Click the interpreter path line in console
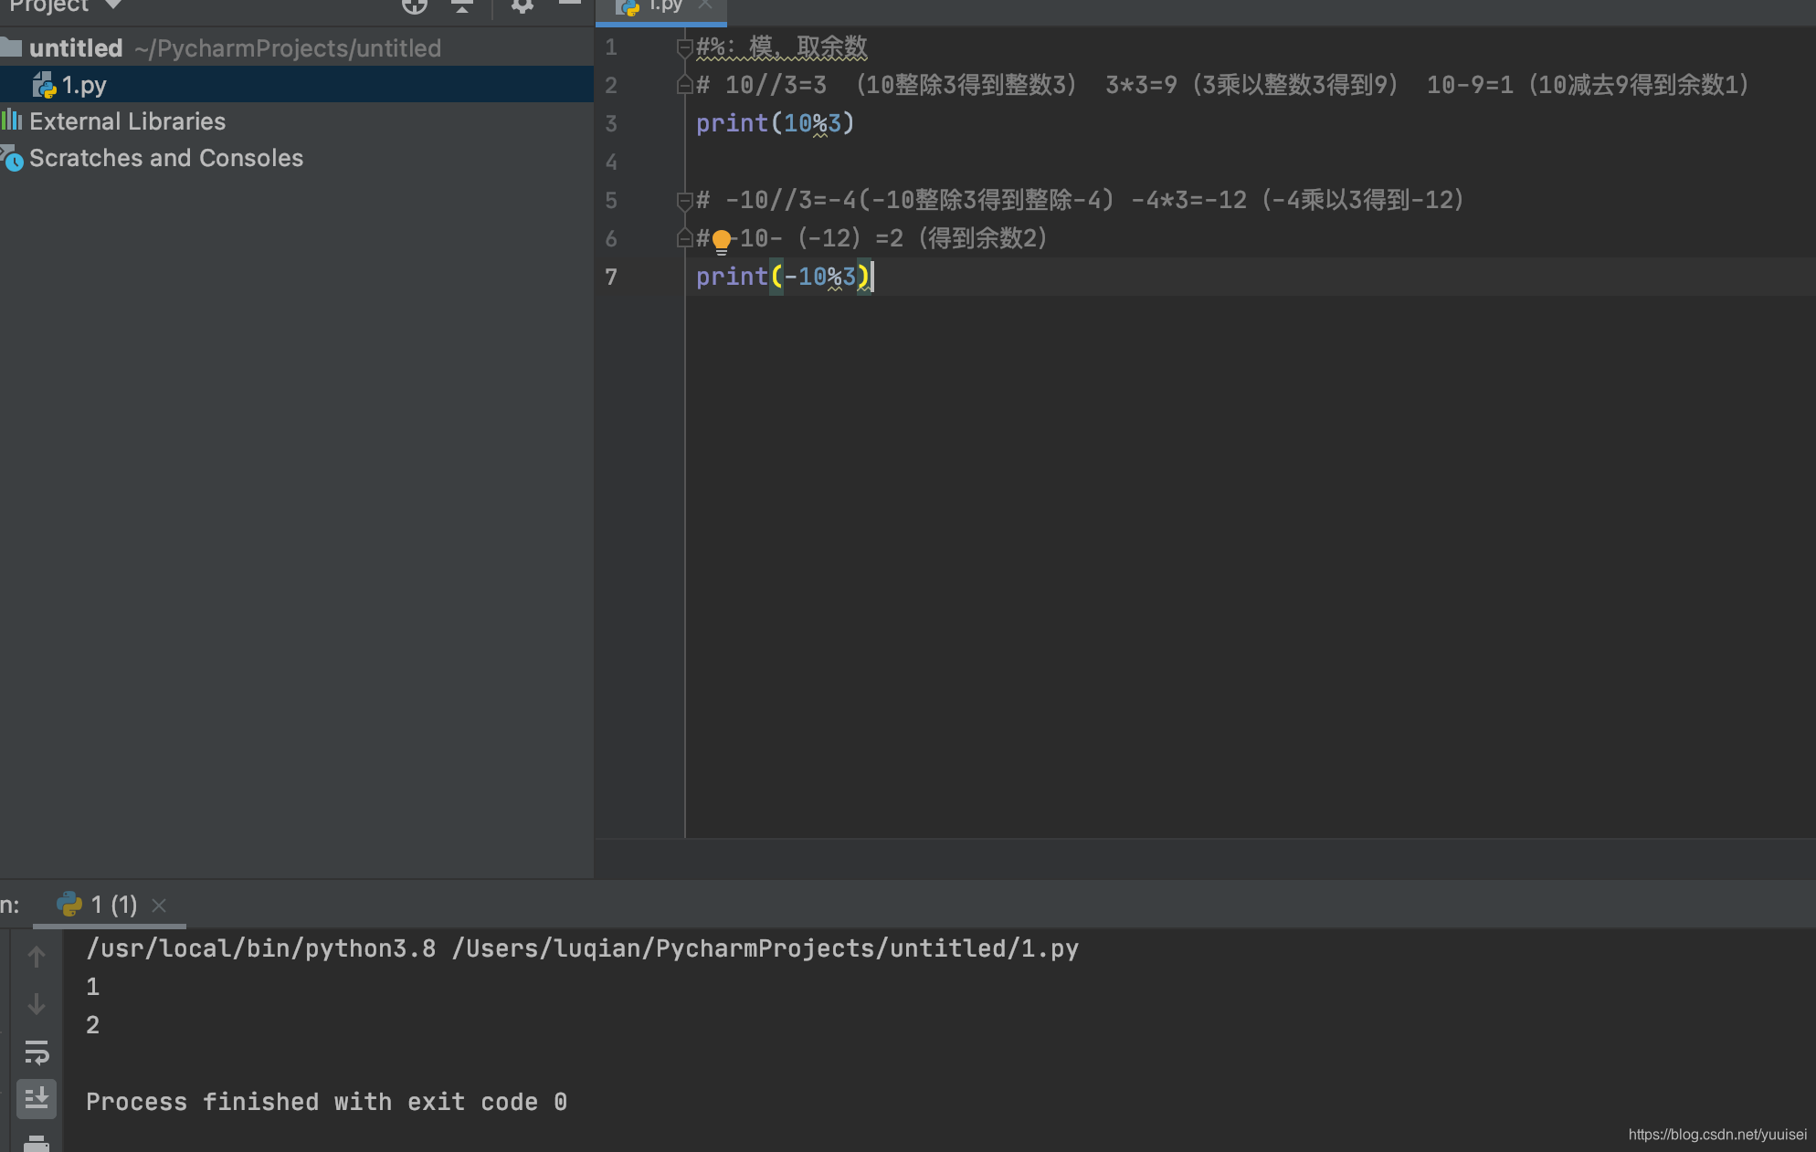 (583, 948)
